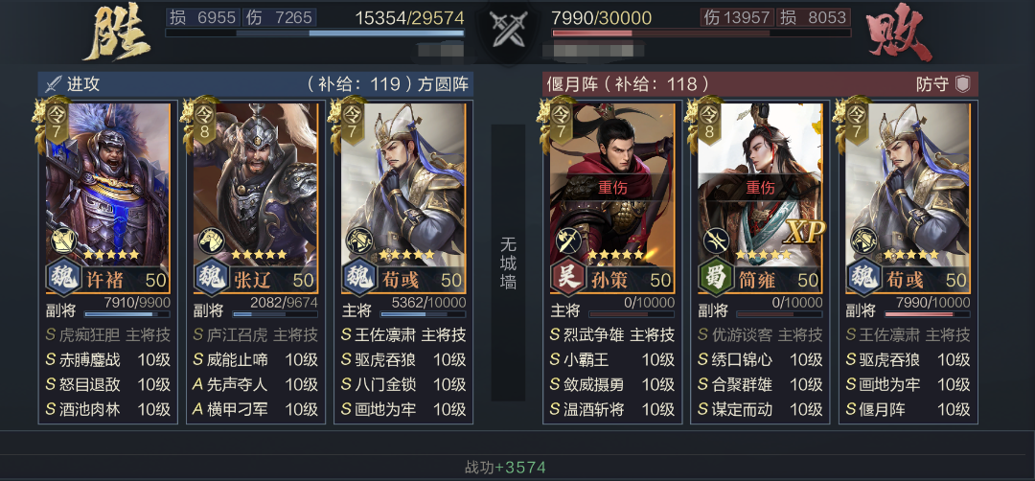Click the attack sword icon beside 进攻
Viewport: 1035px width, 481px height.
click(x=52, y=84)
